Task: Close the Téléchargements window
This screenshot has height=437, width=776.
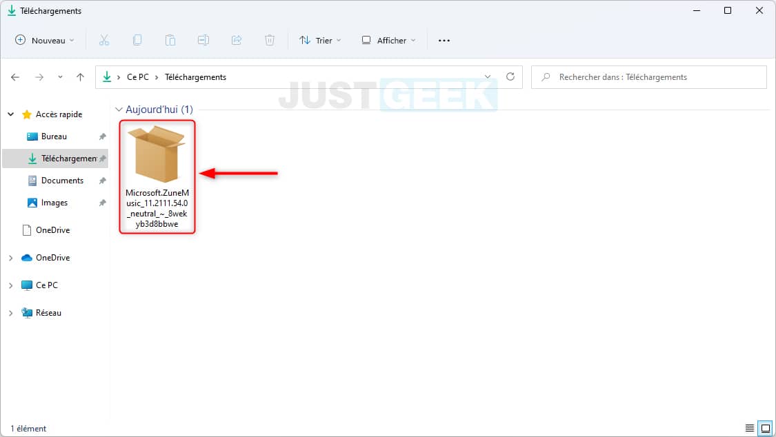Action: 759,10
